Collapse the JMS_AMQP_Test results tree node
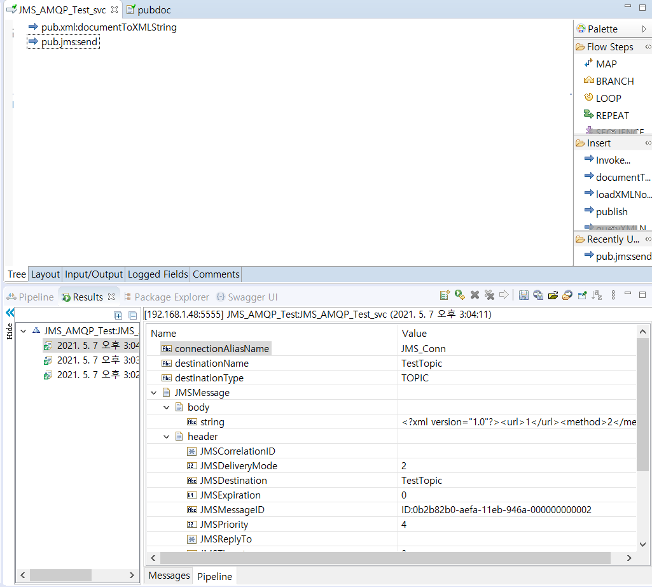This screenshot has width=652, height=587. pos(24,330)
